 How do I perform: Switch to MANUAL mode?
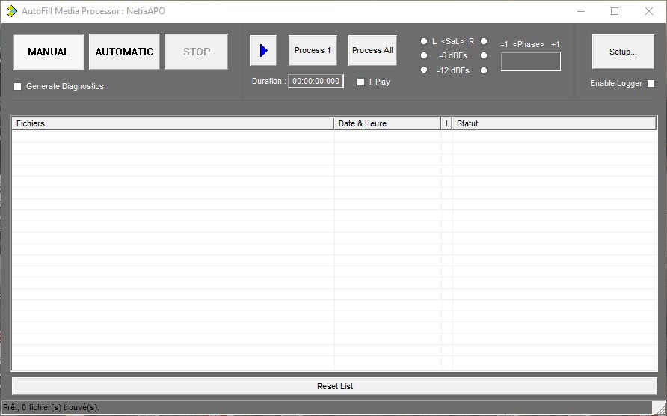pos(49,52)
